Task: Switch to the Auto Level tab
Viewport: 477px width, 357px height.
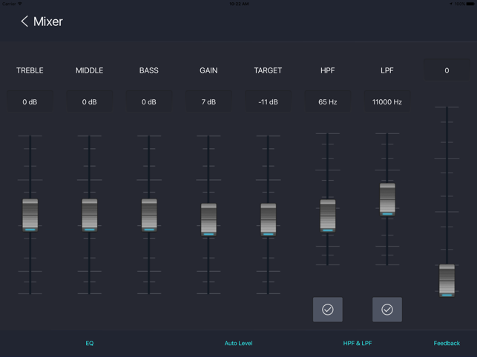Action: (239, 343)
